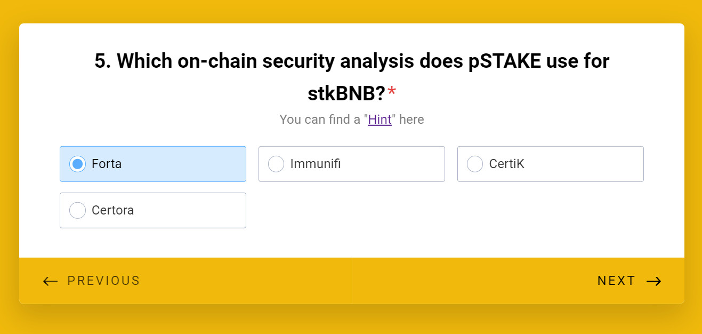Click the Immunifi answer label text
Screen dimensions: 702x334
coord(315,164)
